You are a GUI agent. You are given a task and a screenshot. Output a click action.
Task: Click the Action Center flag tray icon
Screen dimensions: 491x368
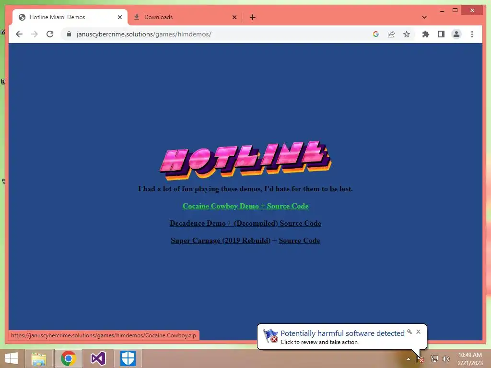(x=420, y=359)
